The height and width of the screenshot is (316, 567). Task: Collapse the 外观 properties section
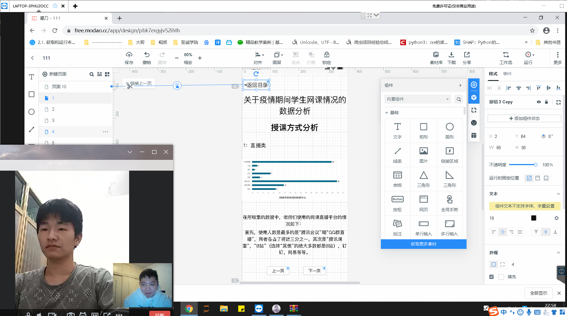(558, 253)
